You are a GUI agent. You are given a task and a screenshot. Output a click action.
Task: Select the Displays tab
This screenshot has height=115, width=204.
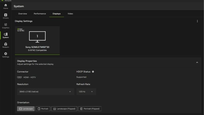tap(56, 14)
